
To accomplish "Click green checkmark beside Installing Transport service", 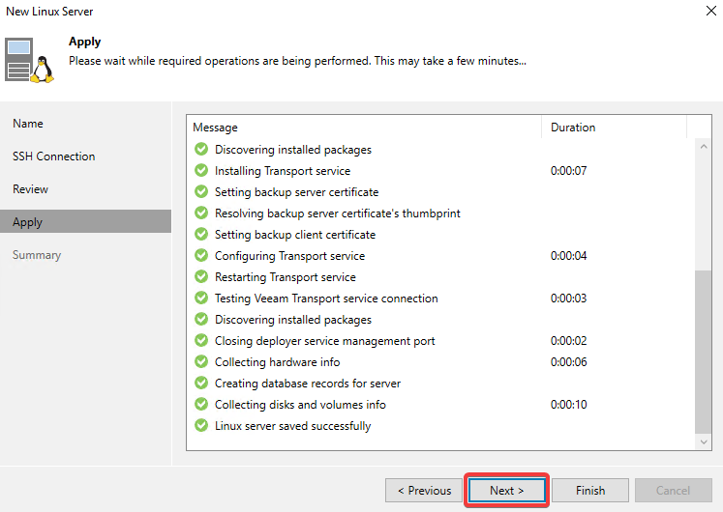I will [x=201, y=170].
